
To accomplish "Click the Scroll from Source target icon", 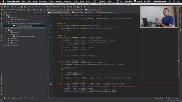I will point(35,12).
